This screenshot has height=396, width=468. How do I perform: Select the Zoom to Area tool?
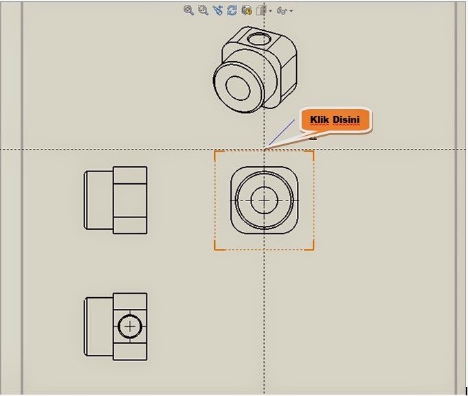click(x=203, y=10)
